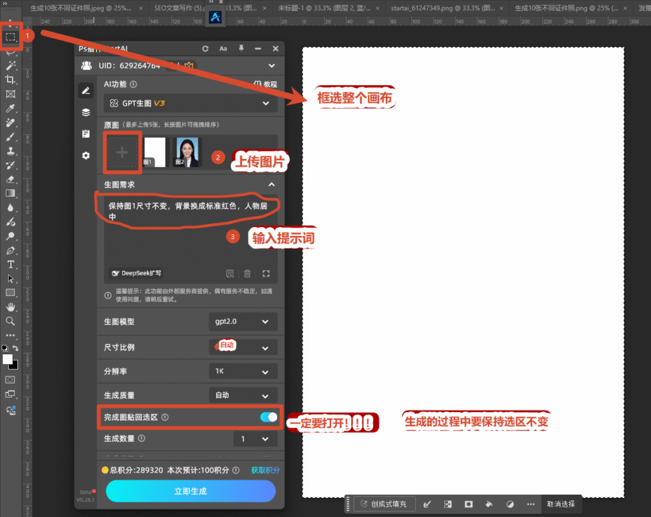The image size is (651, 517).
Task: Select the Blur tool
Action: pyautogui.click(x=10, y=207)
